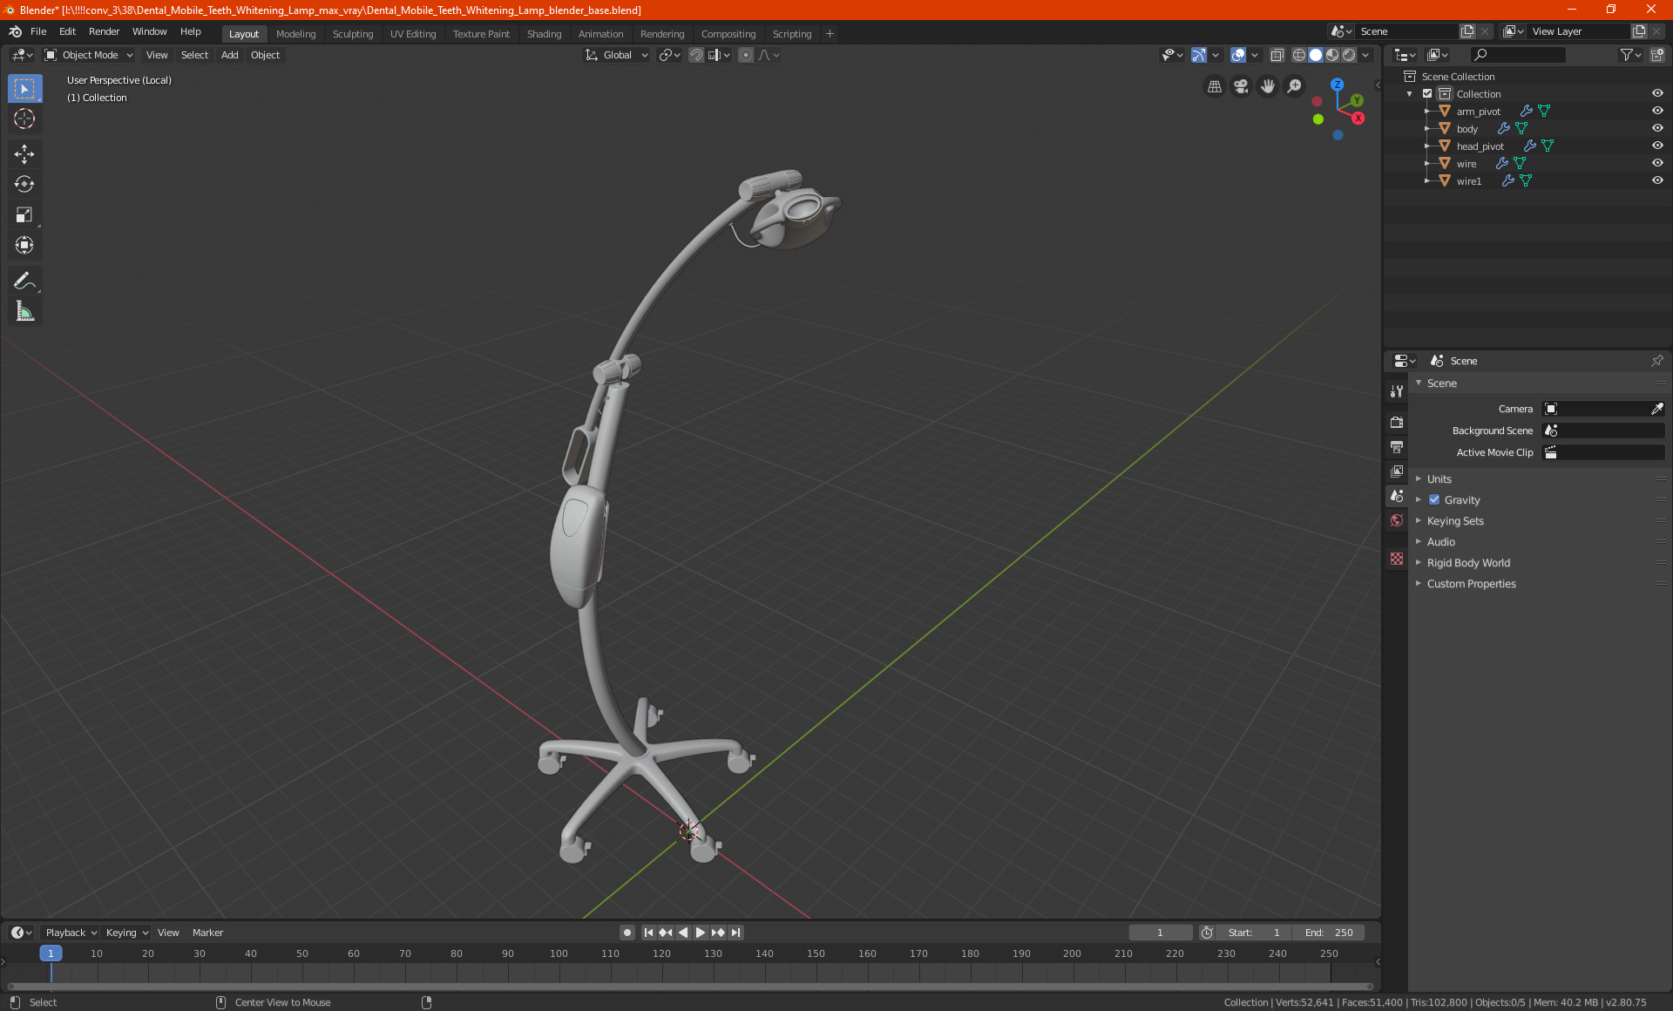Hide the head_pivot object

[1657, 146]
